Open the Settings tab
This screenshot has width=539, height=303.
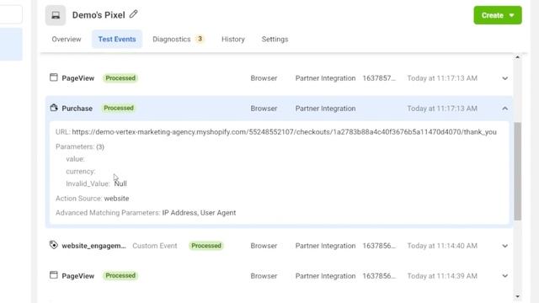click(x=275, y=40)
